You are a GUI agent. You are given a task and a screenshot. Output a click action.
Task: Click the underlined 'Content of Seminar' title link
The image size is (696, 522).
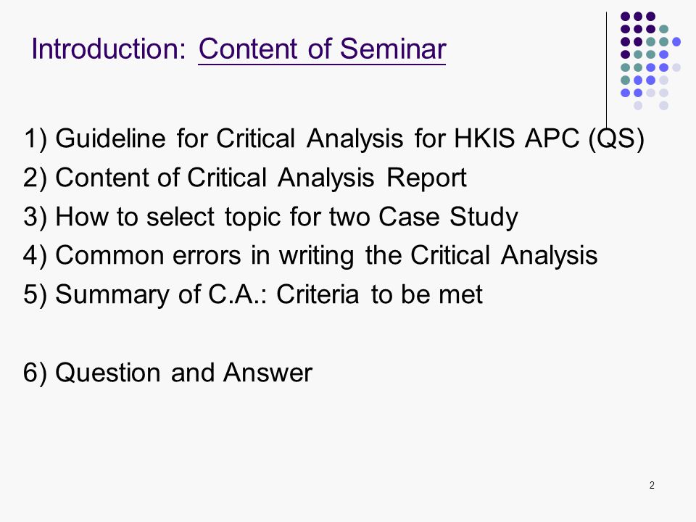point(322,49)
